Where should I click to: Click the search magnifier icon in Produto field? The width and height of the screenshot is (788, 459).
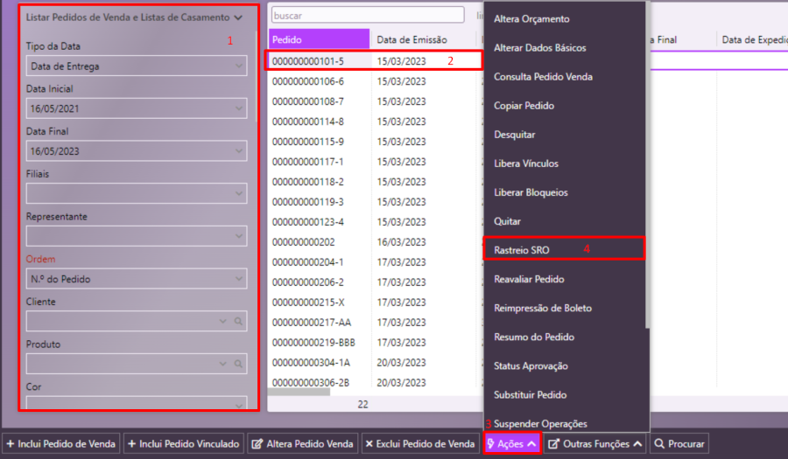coord(238,364)
